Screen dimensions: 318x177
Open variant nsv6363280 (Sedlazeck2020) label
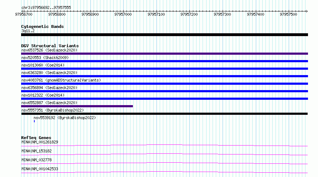click(49, 73)
